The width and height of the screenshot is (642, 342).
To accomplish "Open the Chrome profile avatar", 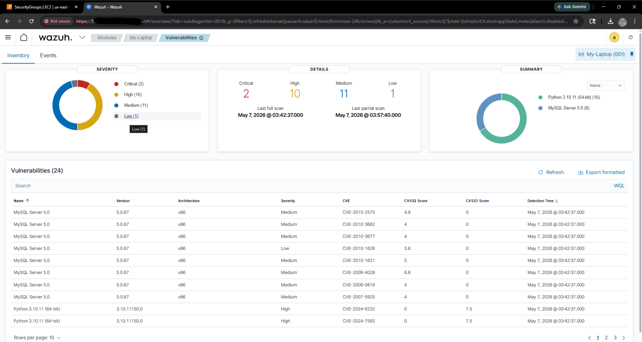I will coord(623,22).
